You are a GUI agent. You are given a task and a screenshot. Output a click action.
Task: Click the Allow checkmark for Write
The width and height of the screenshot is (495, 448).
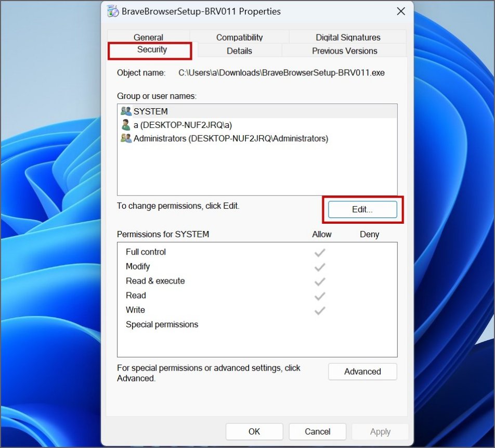click(x=320, y=311)
